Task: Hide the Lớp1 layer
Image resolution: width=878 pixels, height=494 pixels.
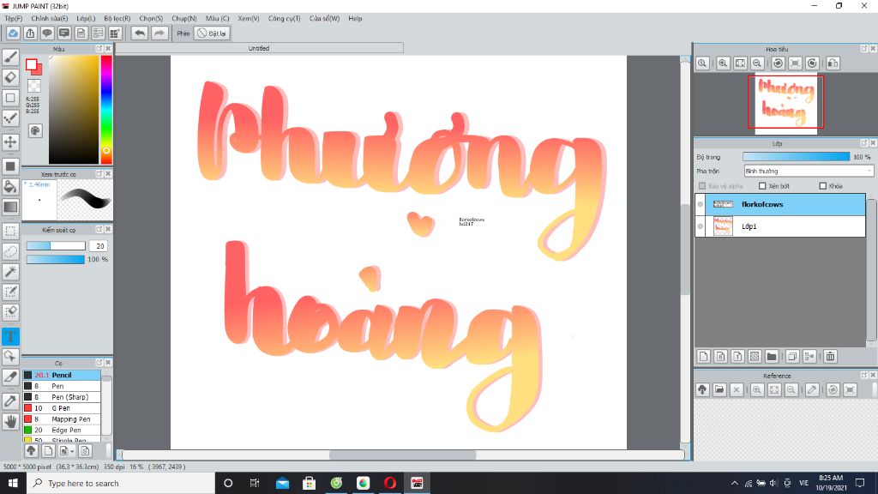Action: click(700, 226)
